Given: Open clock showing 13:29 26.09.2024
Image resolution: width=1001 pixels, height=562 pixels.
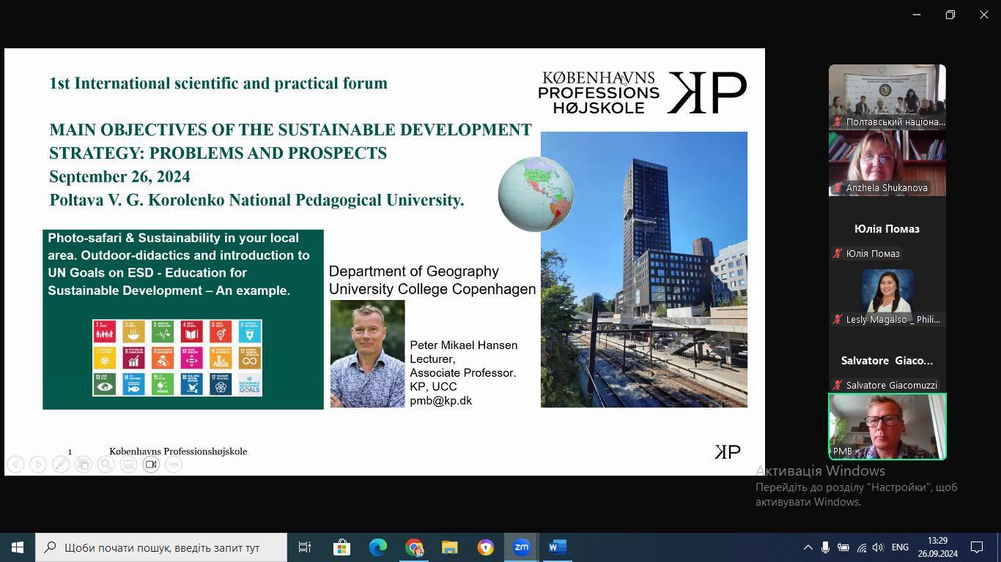Looking at the screenshot, I should tap(937, 547).
